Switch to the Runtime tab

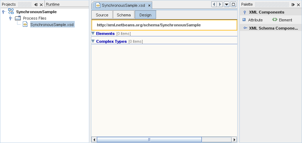tap(53, 4)
